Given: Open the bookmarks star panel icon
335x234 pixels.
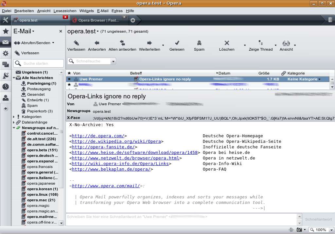Looking at the screenshot, I should pos(6,31).
